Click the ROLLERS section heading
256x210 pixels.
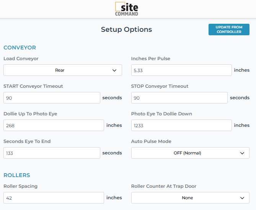17,175
